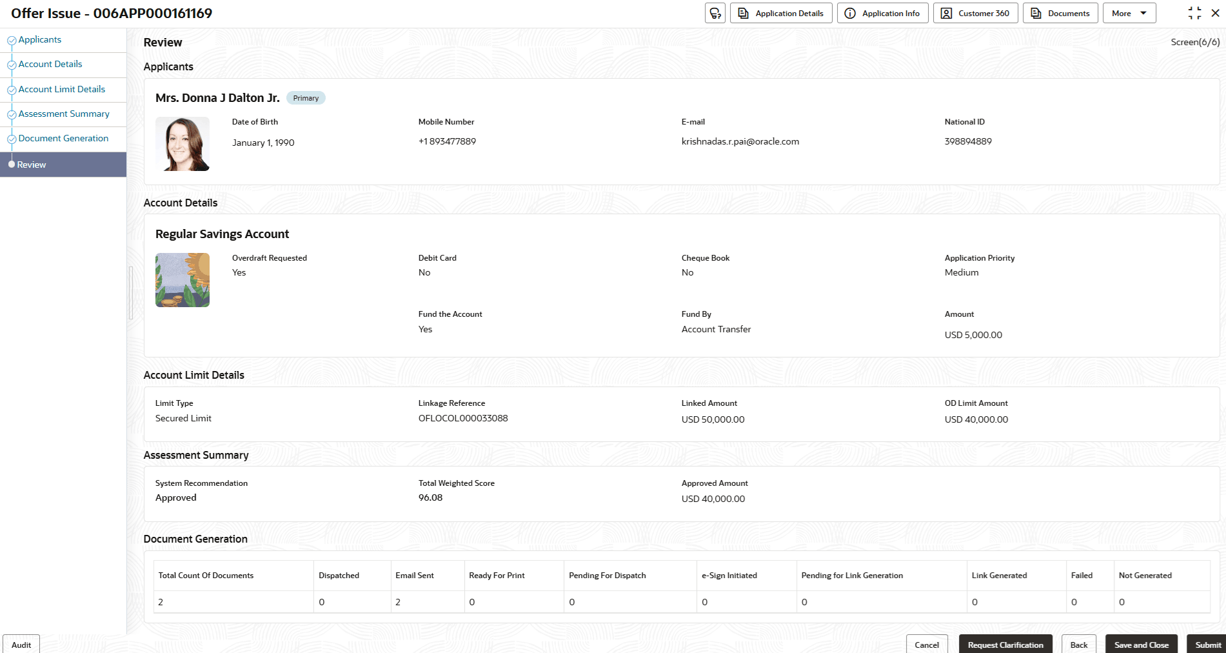Click the Documents file icon
Image resolution: width=1226 pixels, height=653 pixels.
(x=1036, y=14)
